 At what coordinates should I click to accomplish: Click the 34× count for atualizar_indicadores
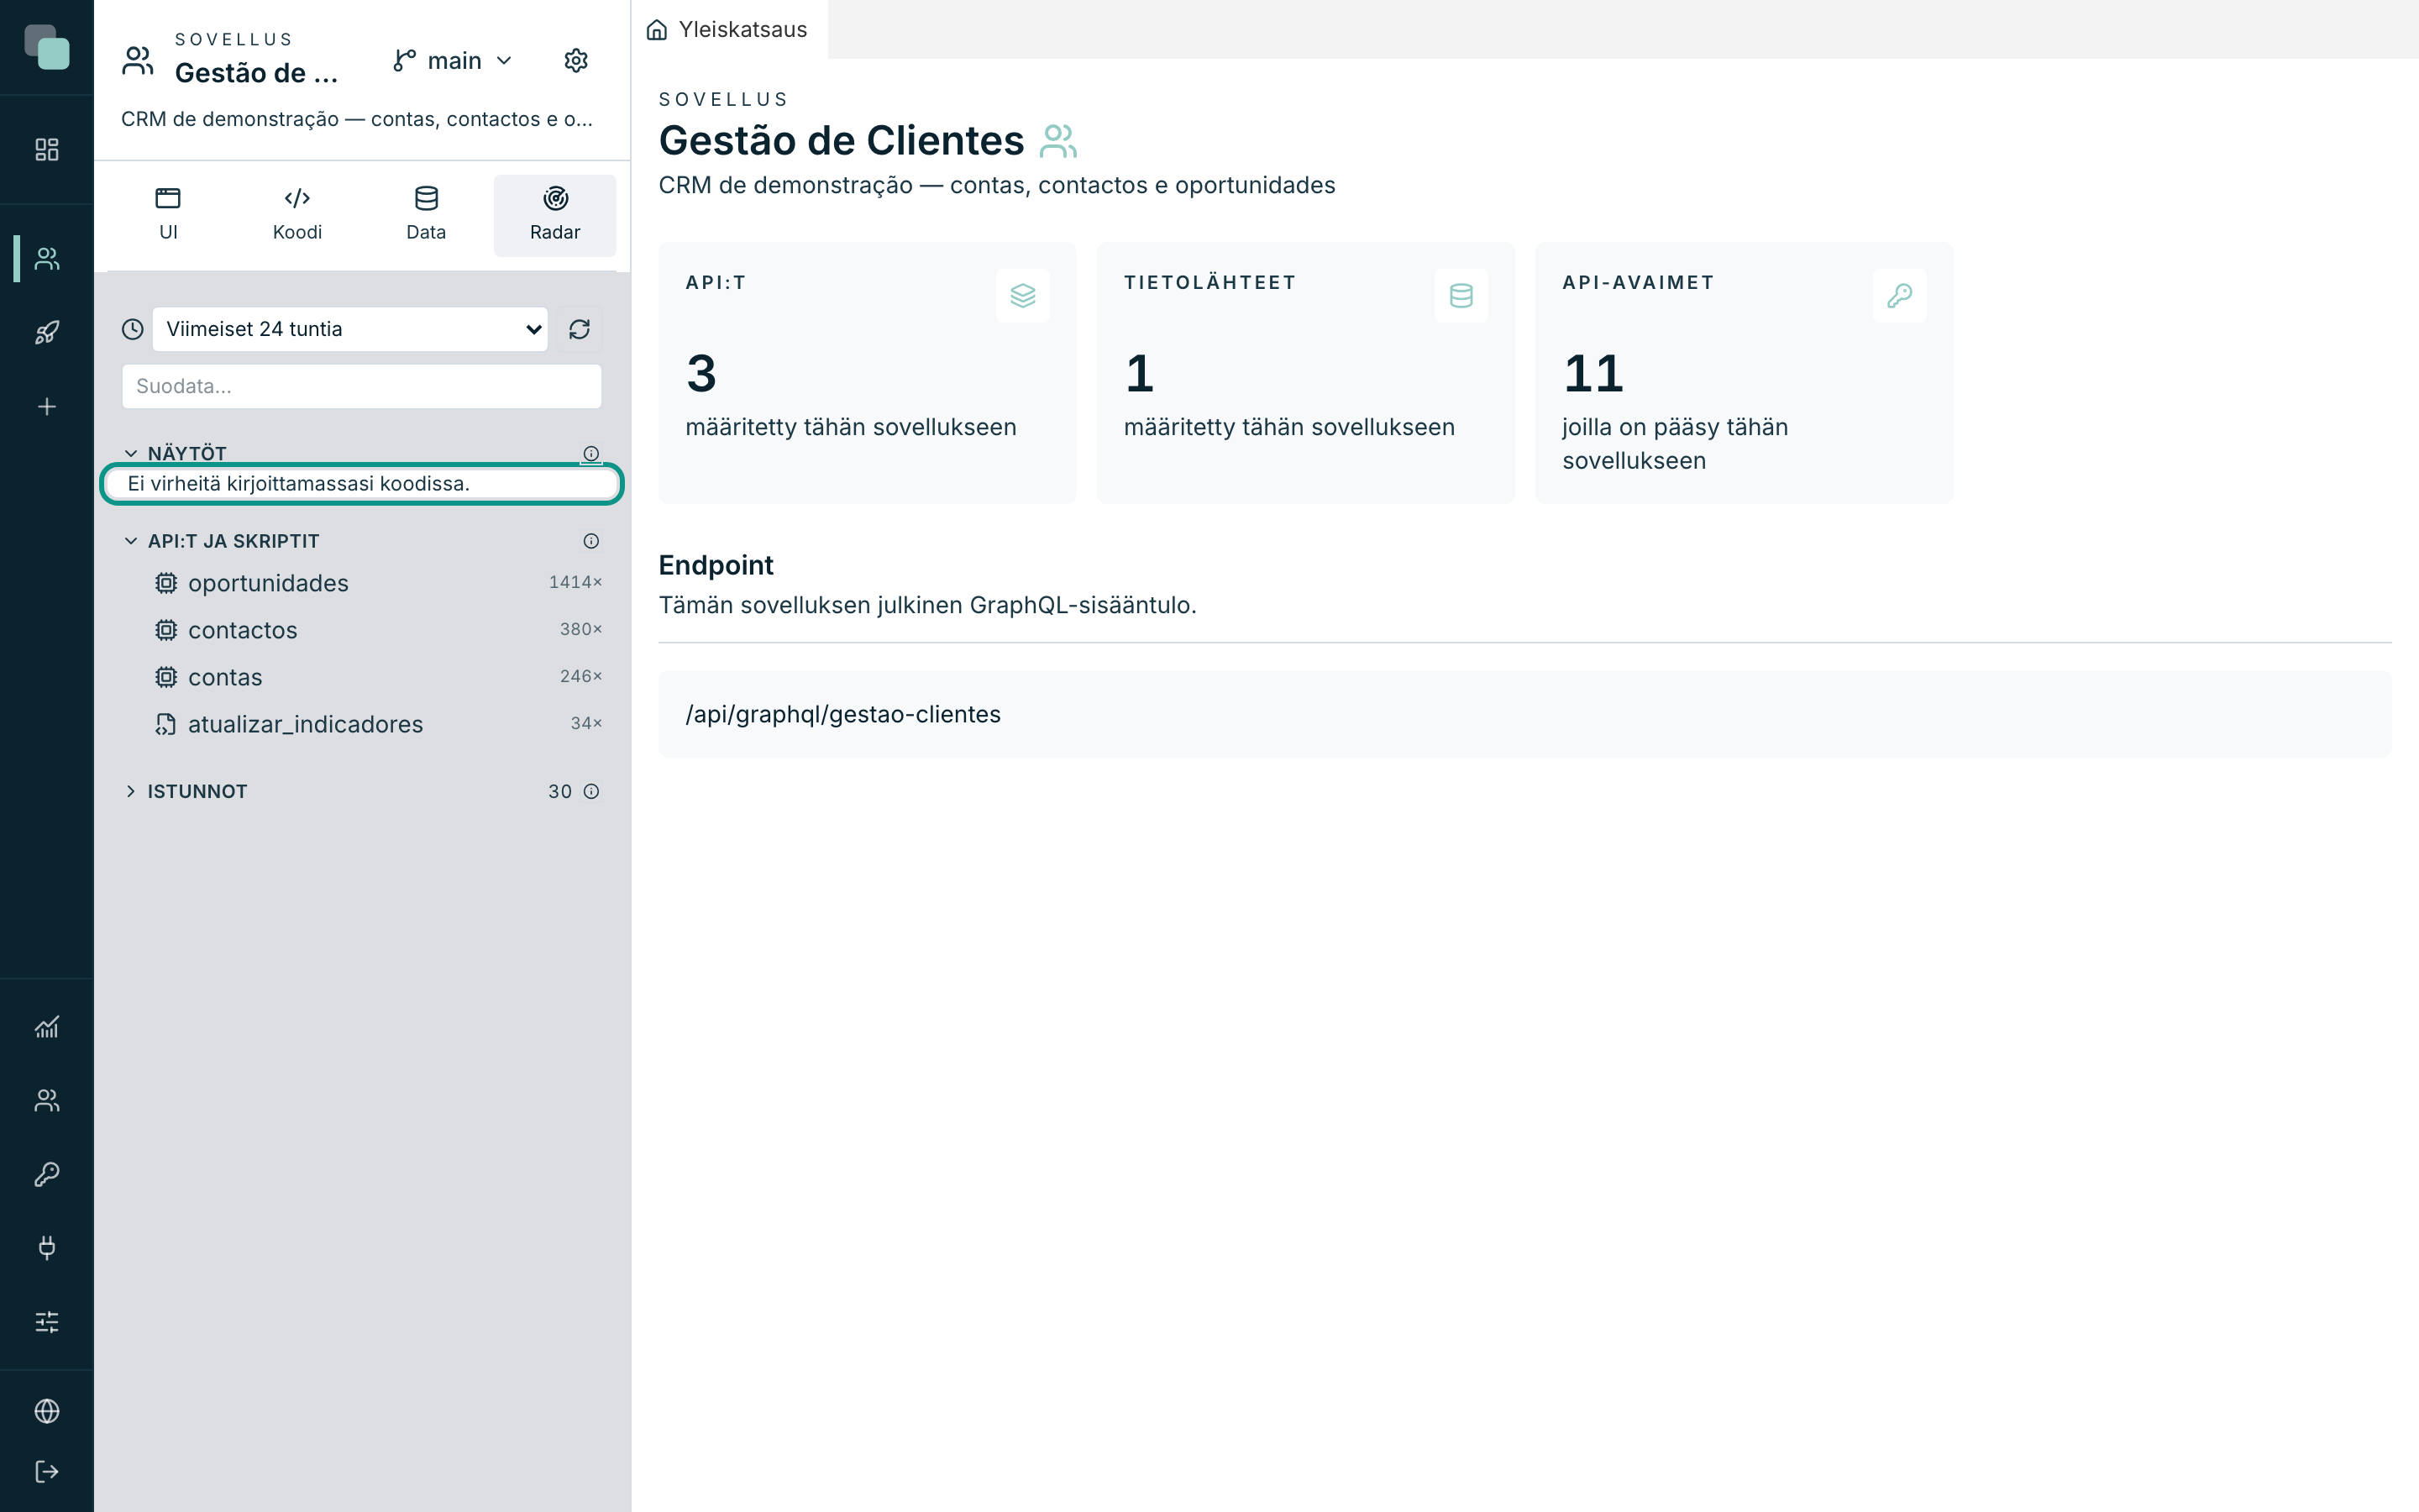(587, 723)
